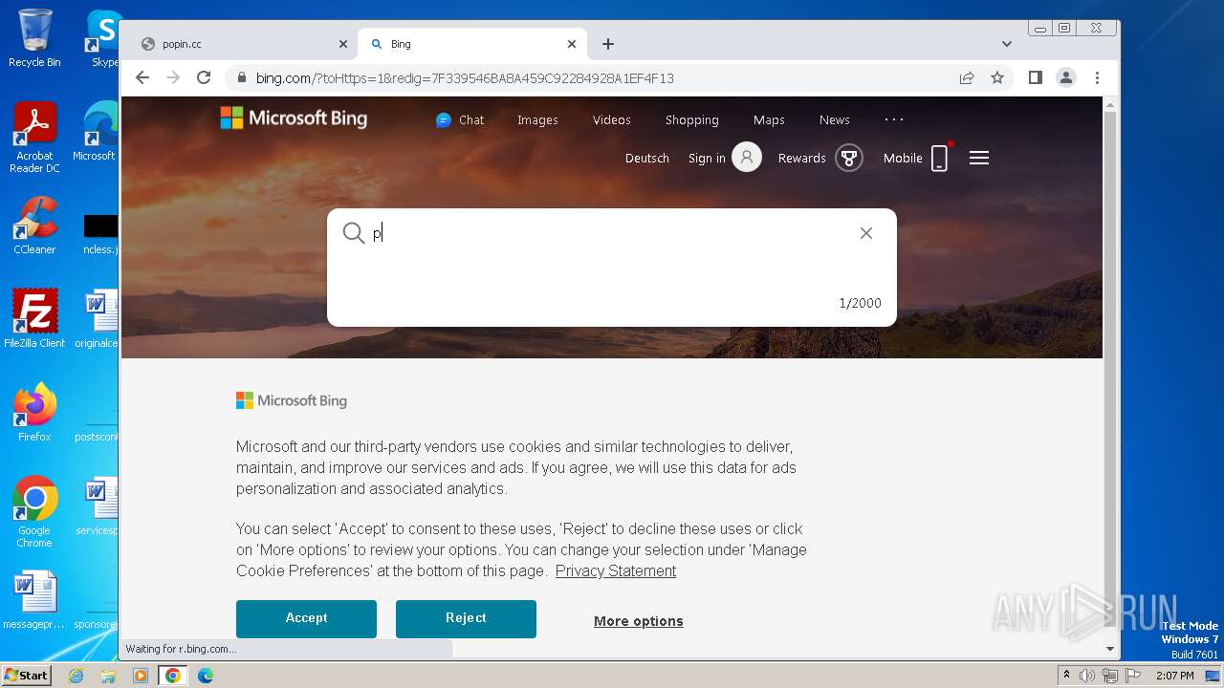
Task: Close the popin.cc tab
Action: click(343, 44)
